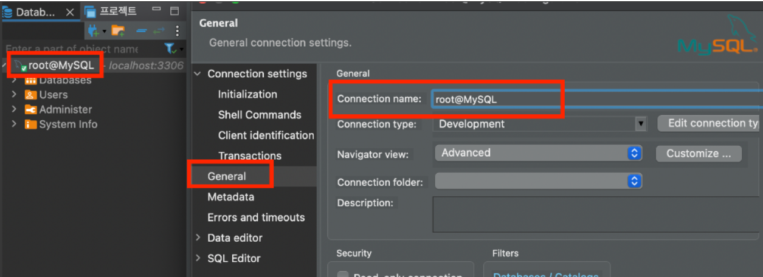Collapse the Connection settings section

[x=198, y=74]
